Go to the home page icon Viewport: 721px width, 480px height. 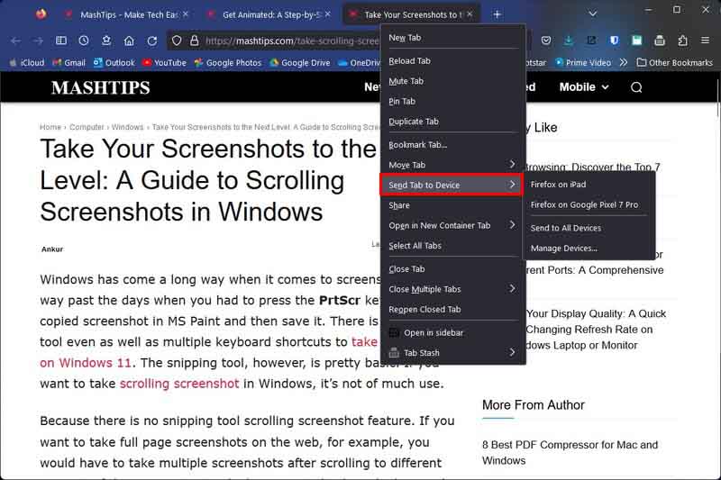[x=129, y=41]
